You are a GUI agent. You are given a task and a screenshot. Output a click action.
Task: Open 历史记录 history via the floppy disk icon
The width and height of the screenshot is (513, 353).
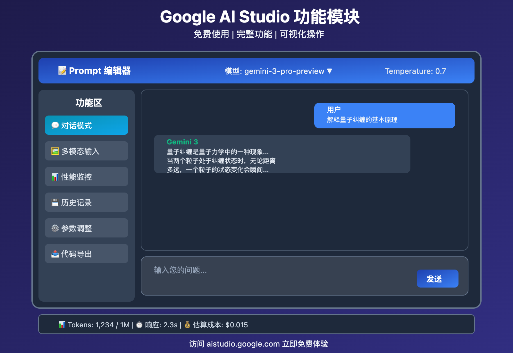[x=55, y=202]
